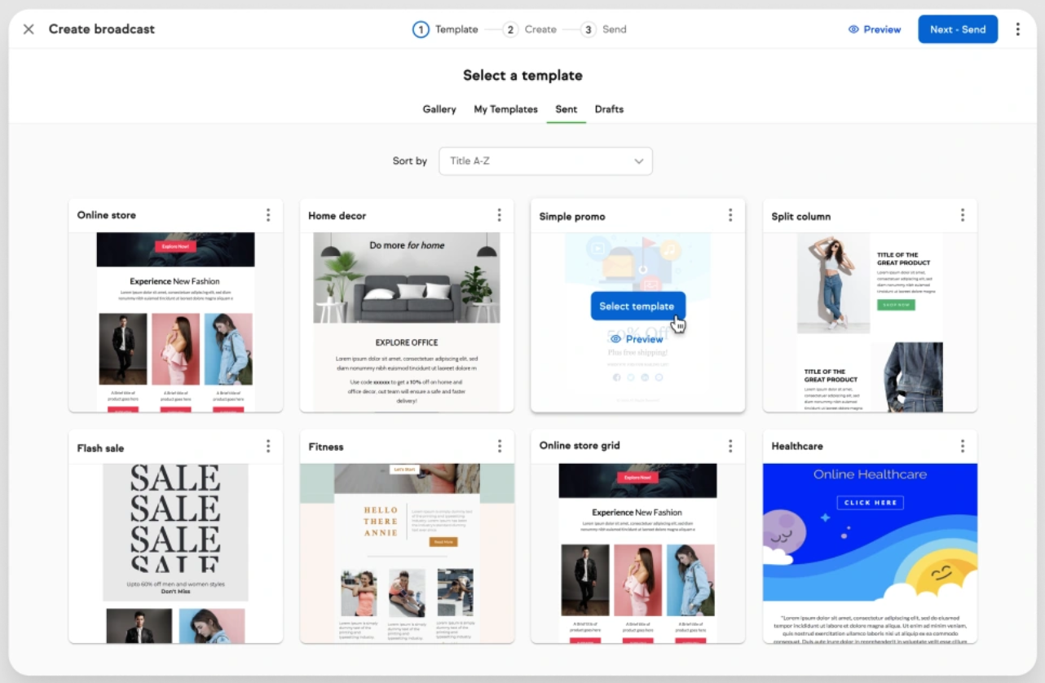This screenshot has width=1045, height=683.
Task: Open the Drafts tab
Action: [609, 109]
